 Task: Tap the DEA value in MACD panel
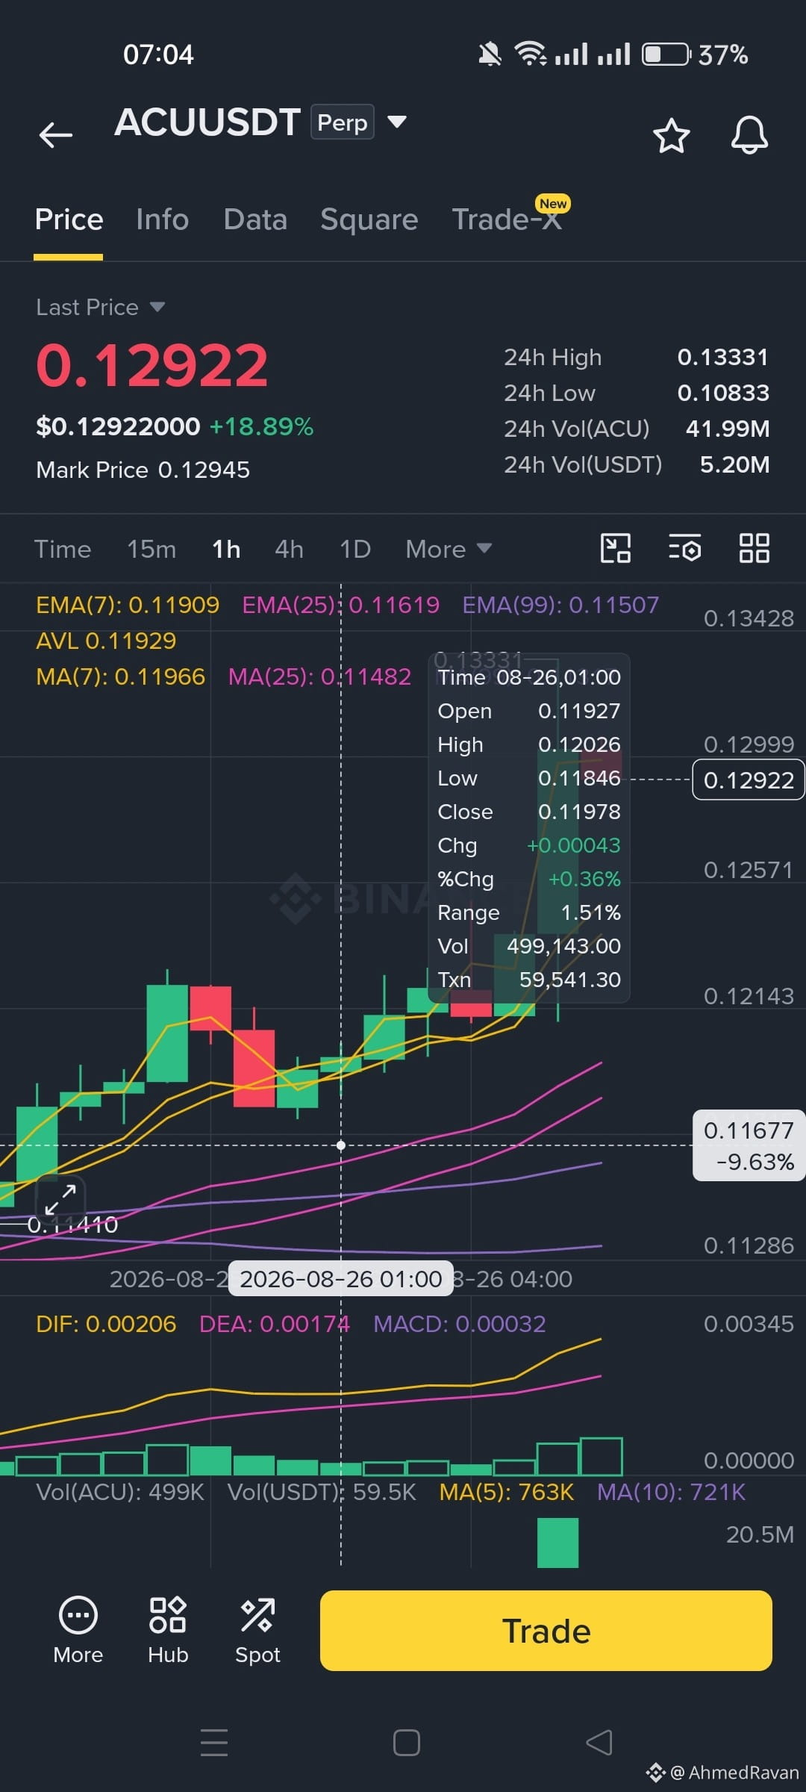(275, 1324)
